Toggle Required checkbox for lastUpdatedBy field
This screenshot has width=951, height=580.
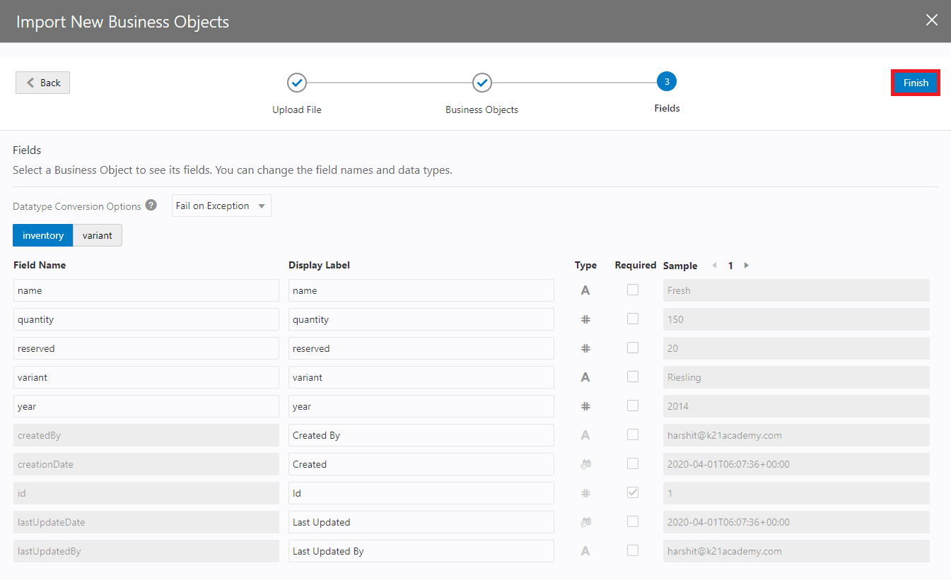pyautogui.click(x=633, y=550)
